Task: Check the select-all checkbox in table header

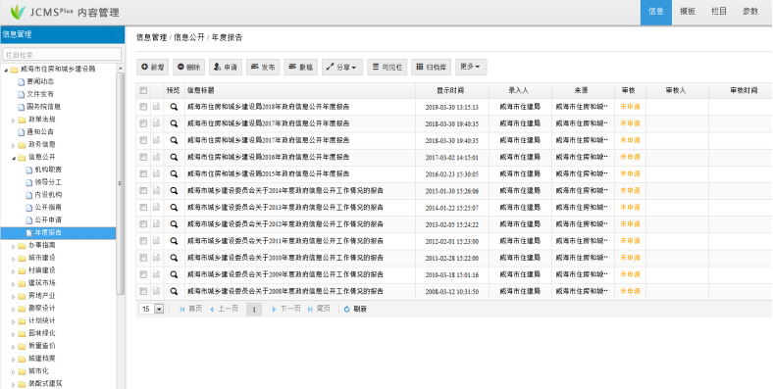Action: 143,90
